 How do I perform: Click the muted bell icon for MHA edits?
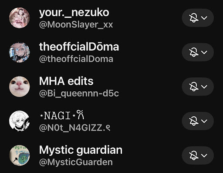[194, 87]
